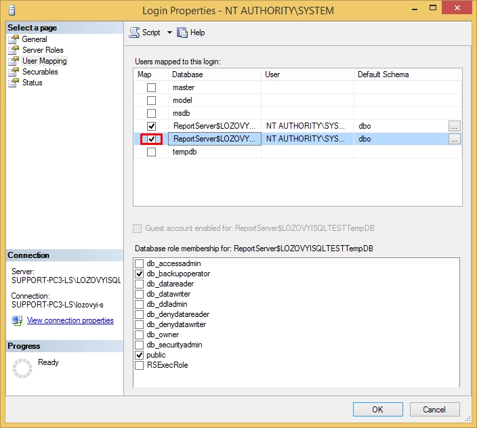
Task: Check the RSExecRole checkbox
Action: pyautogui.click(x=140, y=365)
